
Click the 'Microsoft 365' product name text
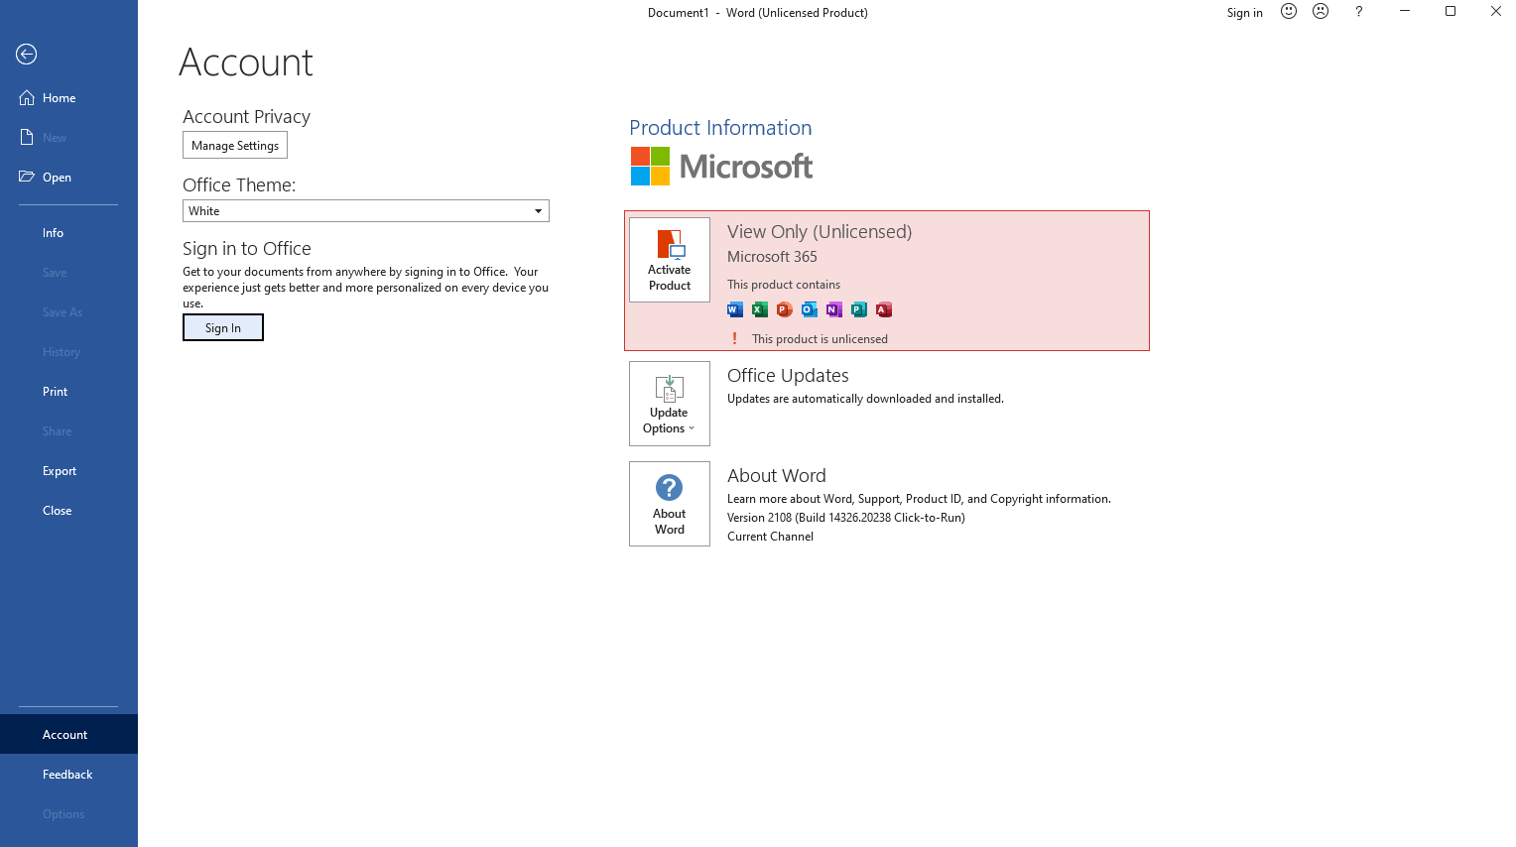772,257
